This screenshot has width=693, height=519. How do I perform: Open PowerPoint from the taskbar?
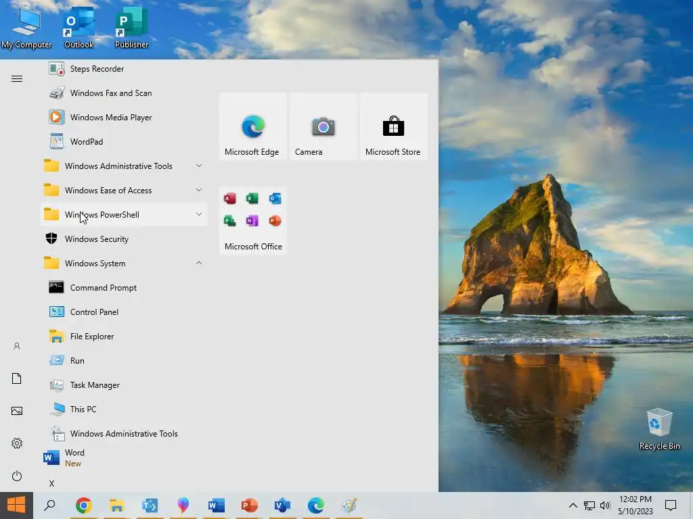click(249, 505)
